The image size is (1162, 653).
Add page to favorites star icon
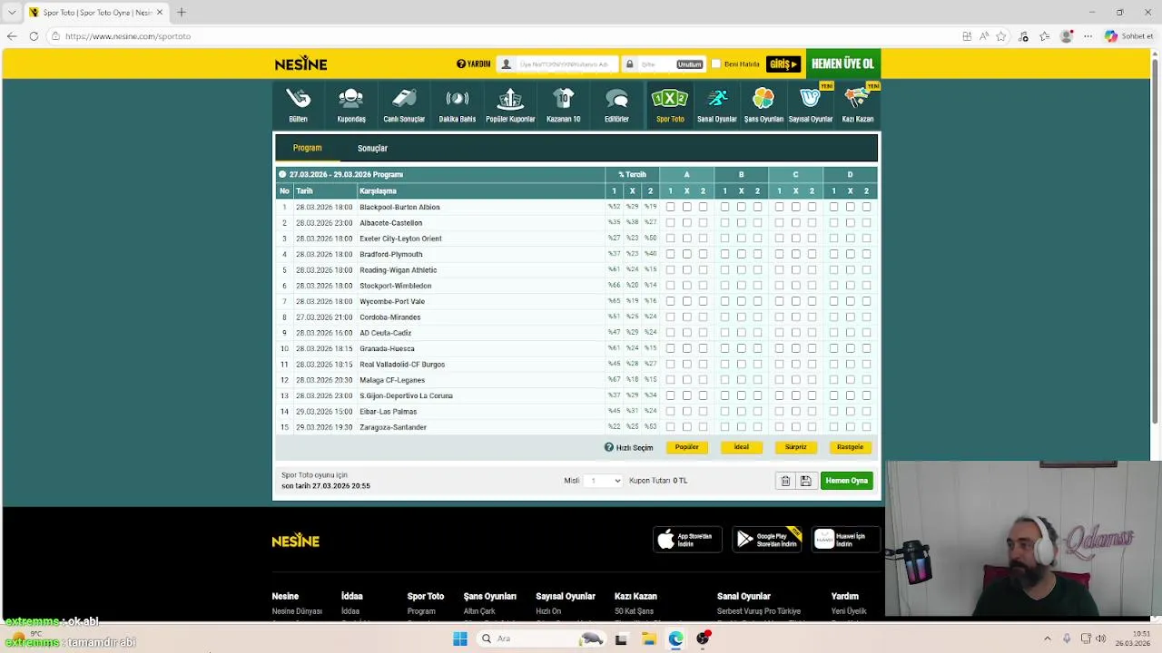(x=1001, y=36)
